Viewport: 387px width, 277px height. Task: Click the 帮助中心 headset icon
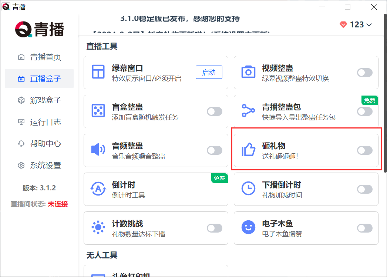click(x=21, y=144)
